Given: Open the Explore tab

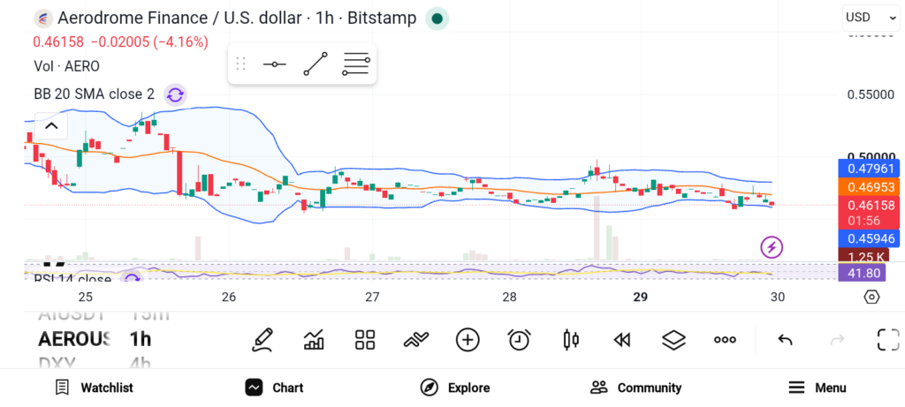Looking at the screenshot, I should coord(455,388).
